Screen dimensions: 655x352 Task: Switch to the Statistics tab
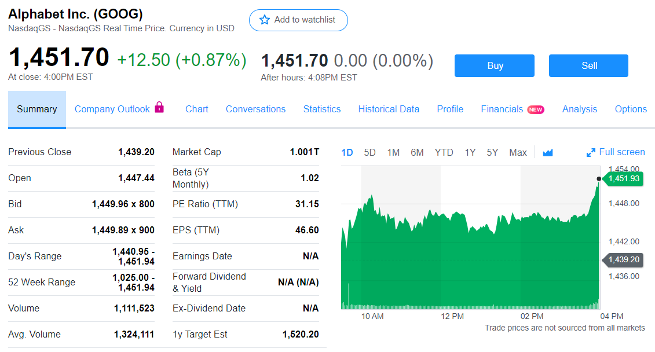pos(322,109)
